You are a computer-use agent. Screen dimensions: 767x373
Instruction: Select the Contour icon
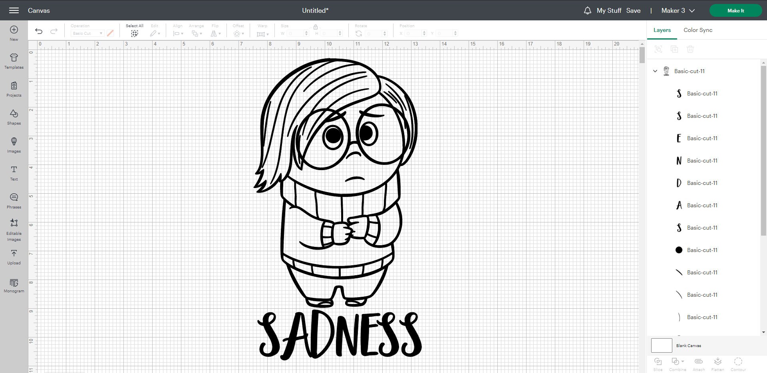pos(738,363)
